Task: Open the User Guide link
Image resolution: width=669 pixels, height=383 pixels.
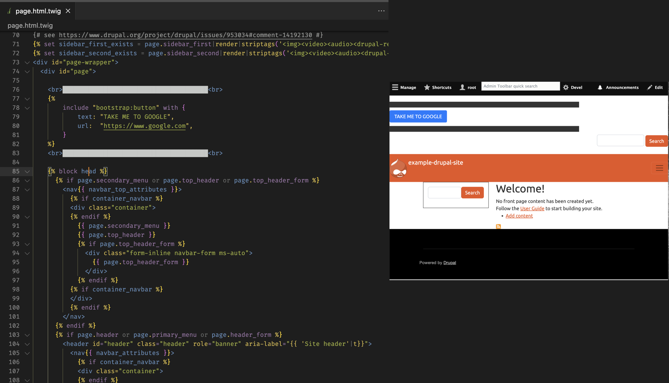Action: point(532,208)
